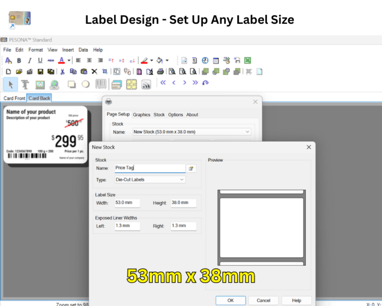This screenshot has width=382, height=306.
Task: Toggle Italic text formatting
Action: pyautogui.click(x=30, y=60)
